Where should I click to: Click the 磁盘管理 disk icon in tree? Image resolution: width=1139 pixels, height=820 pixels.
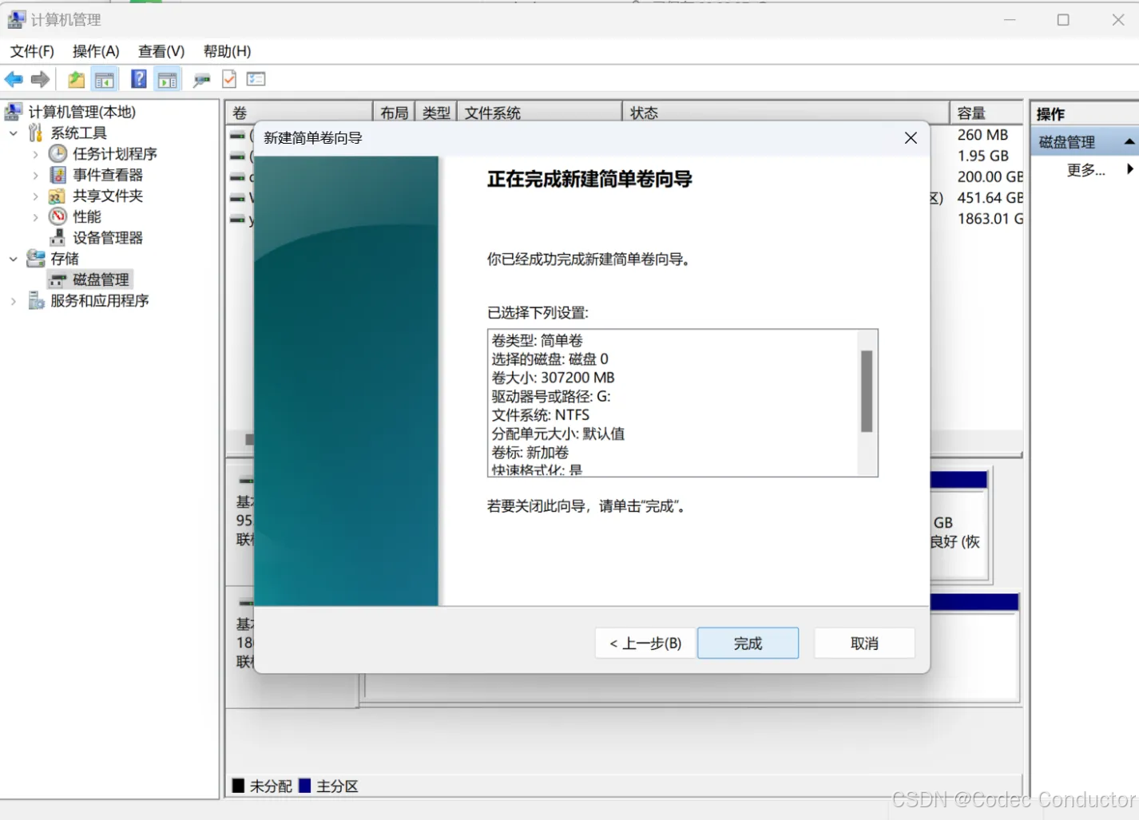click(x=58, y=279)
